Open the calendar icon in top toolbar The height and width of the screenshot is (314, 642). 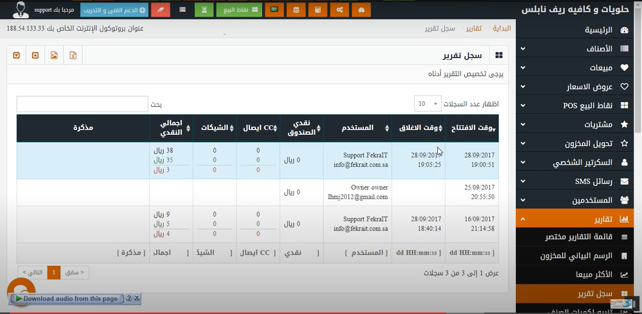point(296,10)
